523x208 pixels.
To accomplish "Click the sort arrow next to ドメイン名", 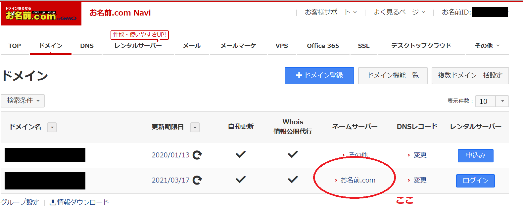I will [52, 127].
